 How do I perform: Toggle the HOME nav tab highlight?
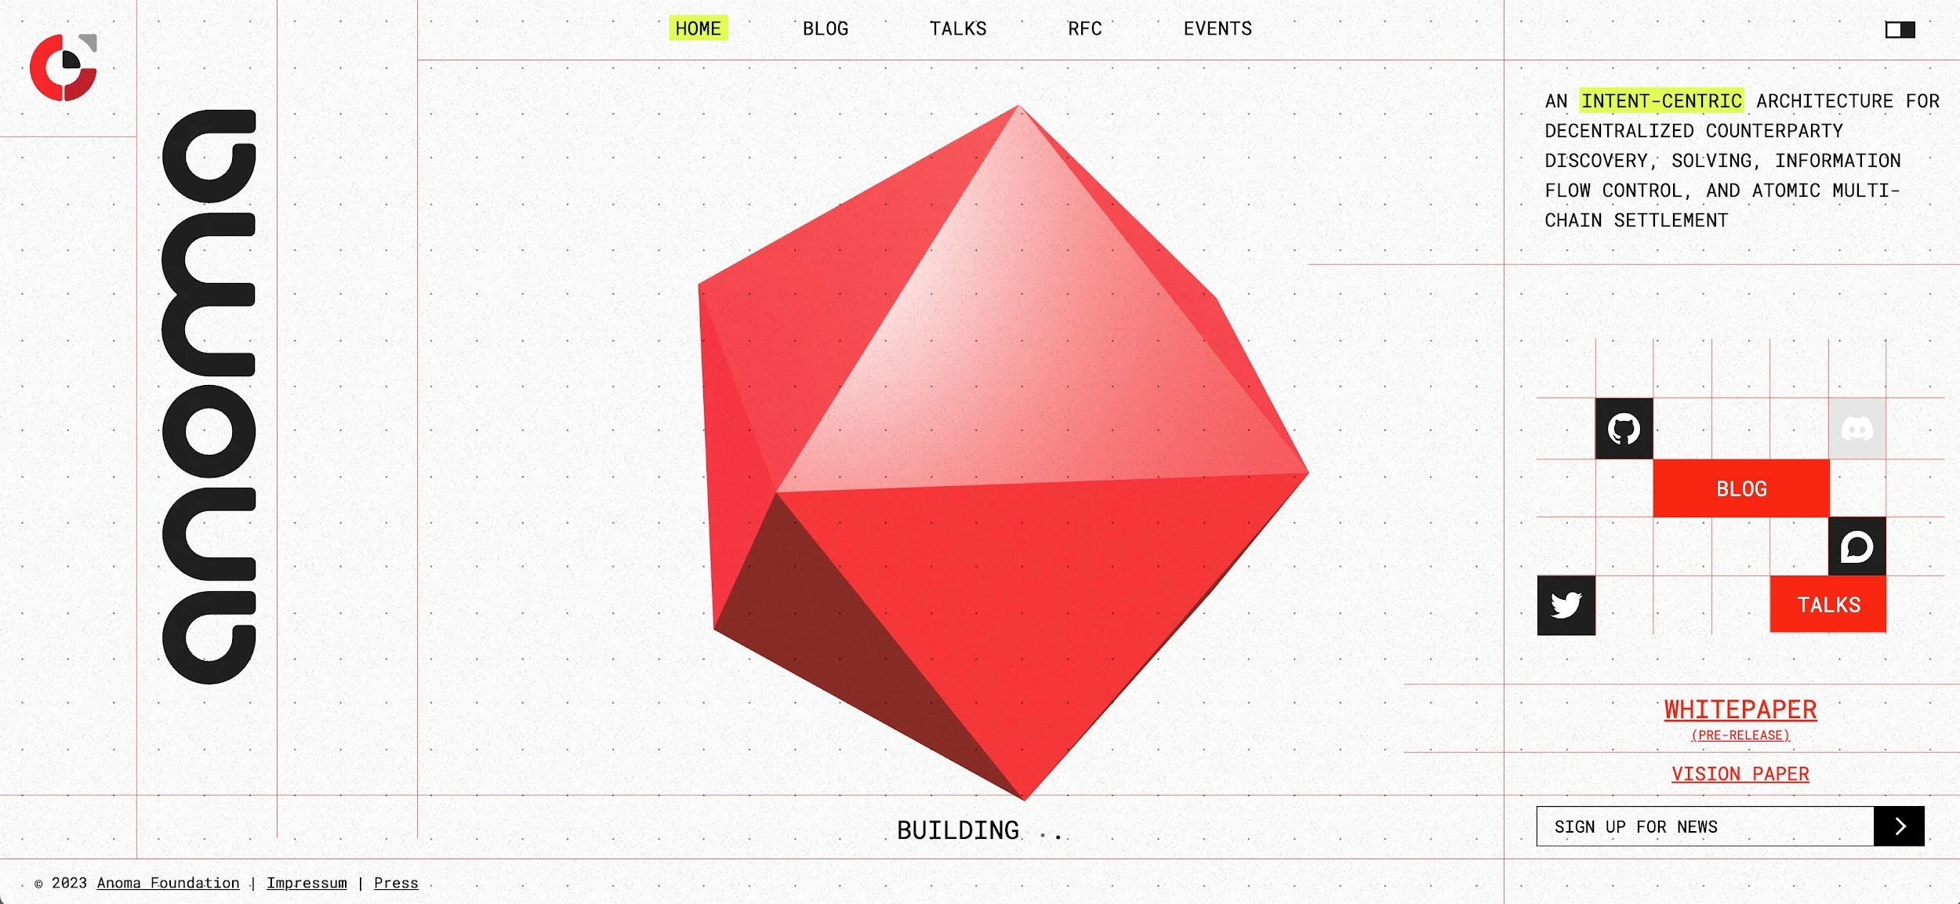(698, 27)
